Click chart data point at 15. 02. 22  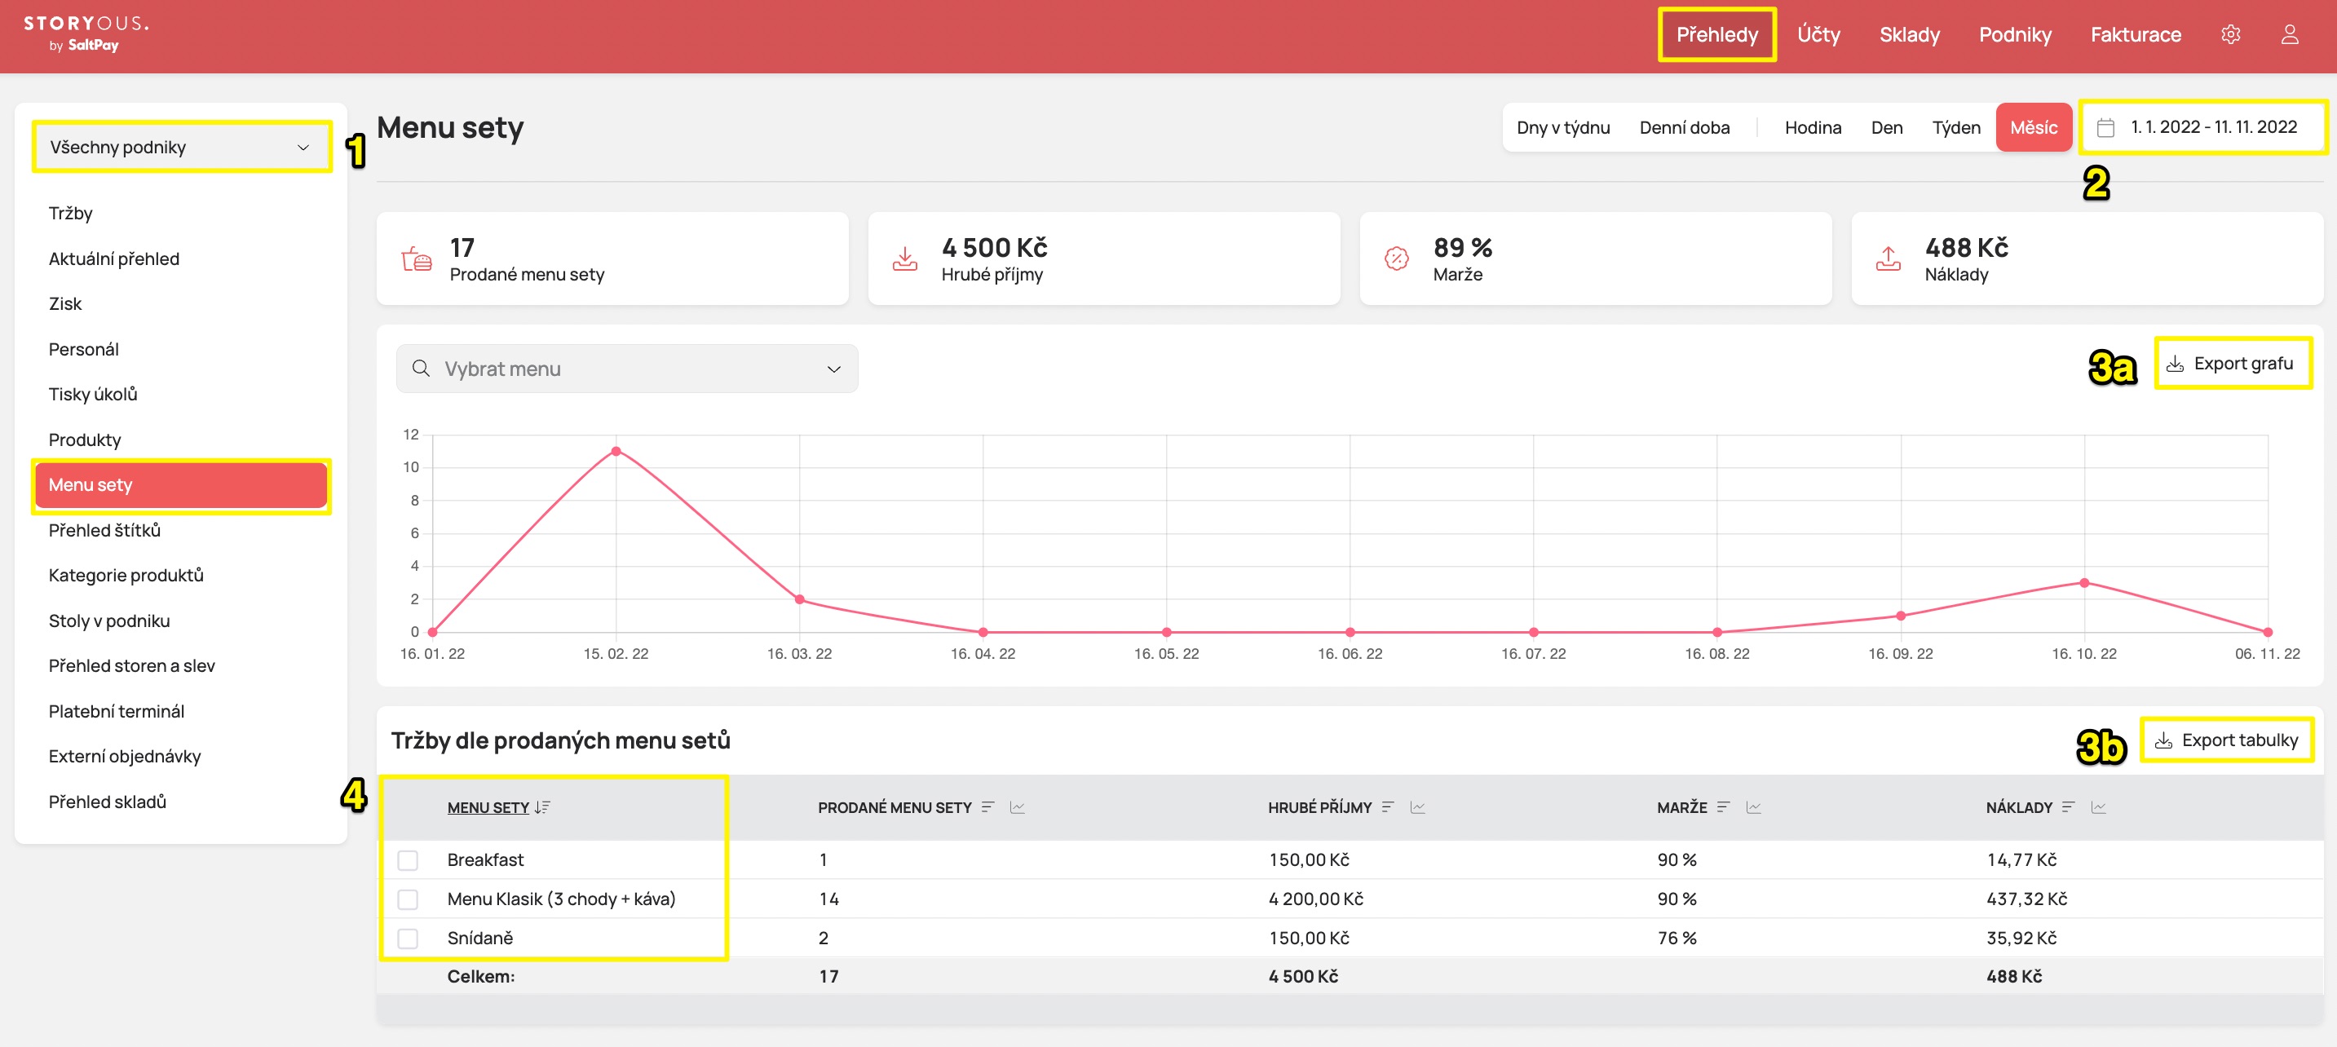pyautogui.click(x=616, y=451)
